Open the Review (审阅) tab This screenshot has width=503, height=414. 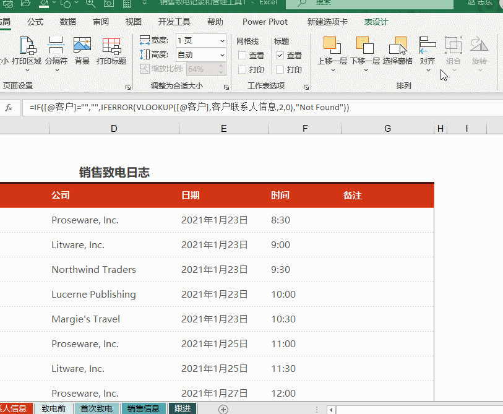101,22
